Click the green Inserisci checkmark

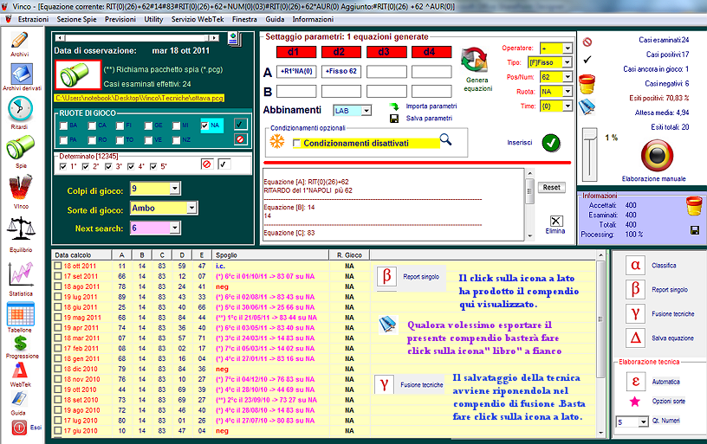[x=551, y=143]
